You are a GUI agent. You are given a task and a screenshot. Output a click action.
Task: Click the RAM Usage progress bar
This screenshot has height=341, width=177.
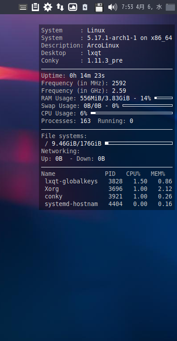coord(164,98)
